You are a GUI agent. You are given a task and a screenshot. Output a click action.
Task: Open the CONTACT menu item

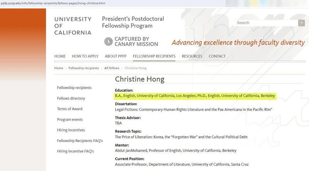(x=217, y=56)
